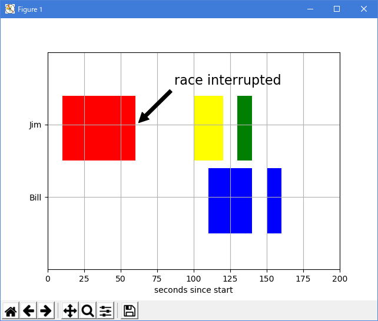
Task: Go forward to the next view
Action: click(x=46, y=310)
